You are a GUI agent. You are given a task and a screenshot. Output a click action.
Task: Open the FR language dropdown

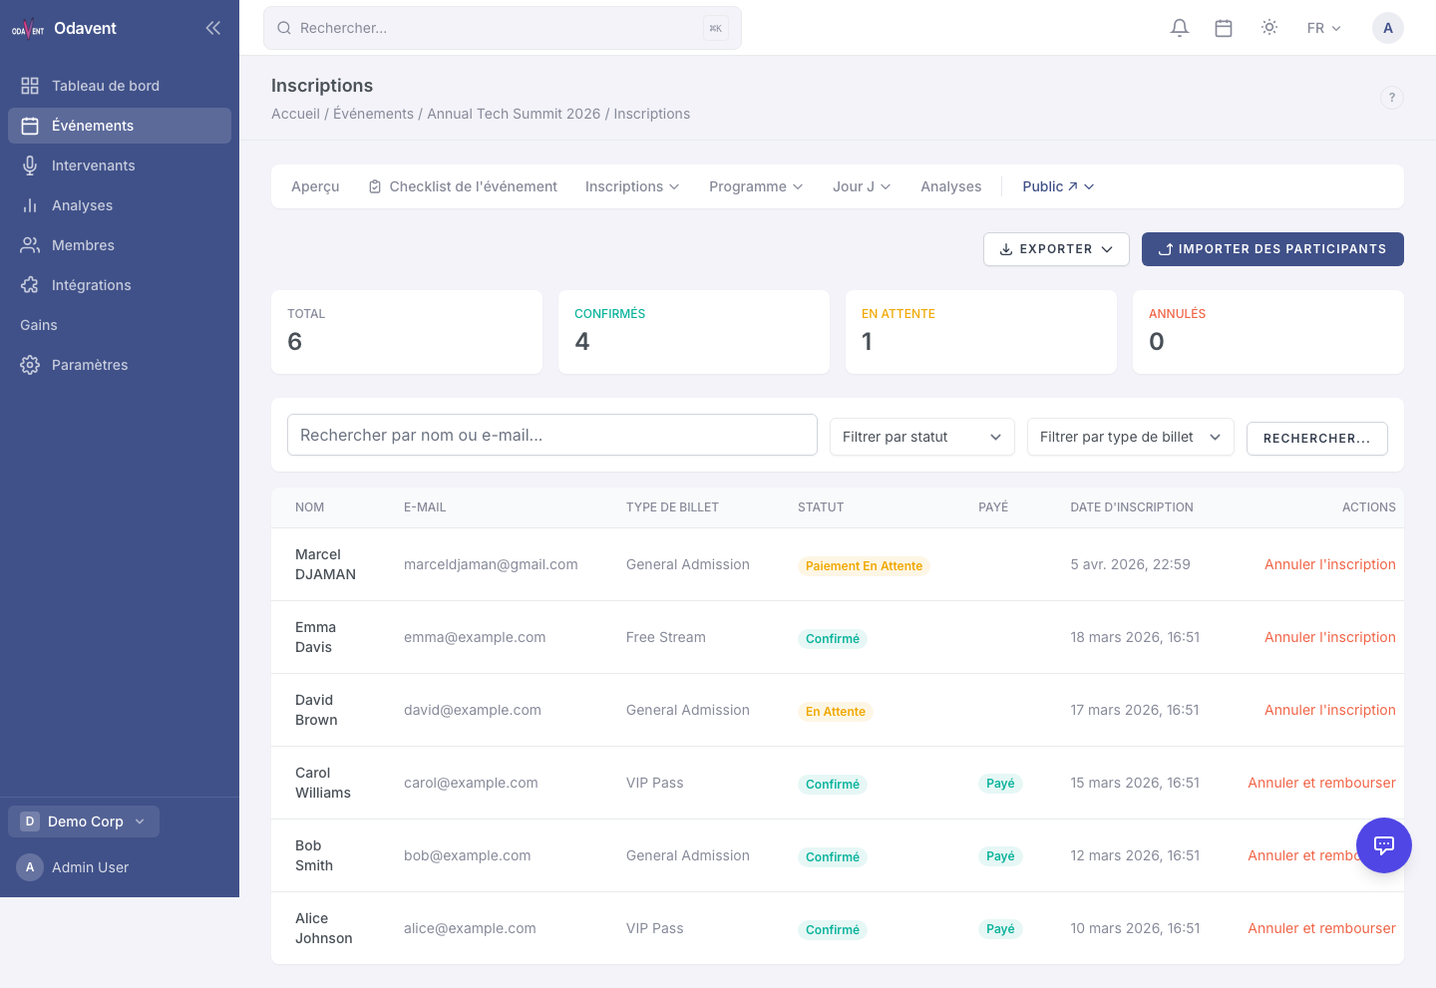click(x=1323, y=28)
